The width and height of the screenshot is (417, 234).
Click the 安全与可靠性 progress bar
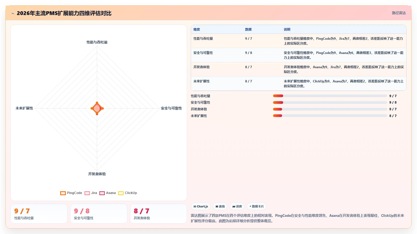[330, 103]
